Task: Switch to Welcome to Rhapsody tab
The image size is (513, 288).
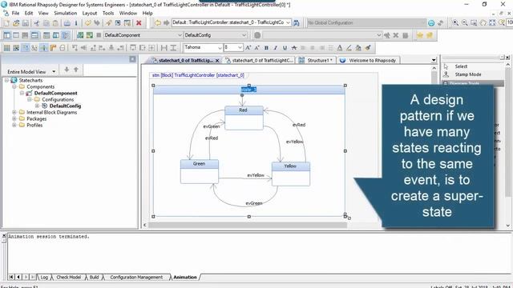Action: click(x=369, y=61)
